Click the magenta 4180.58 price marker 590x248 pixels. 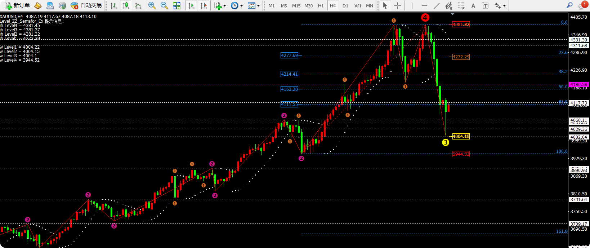[x=578, y=84]
